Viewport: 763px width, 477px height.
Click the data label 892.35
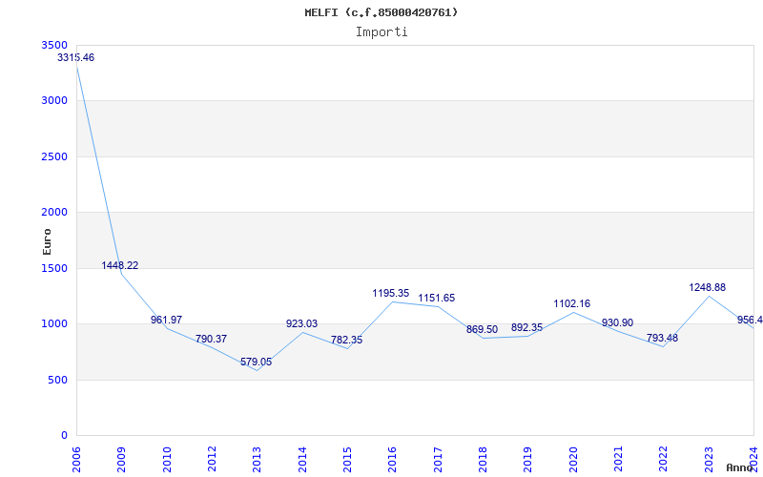[527, 328]
